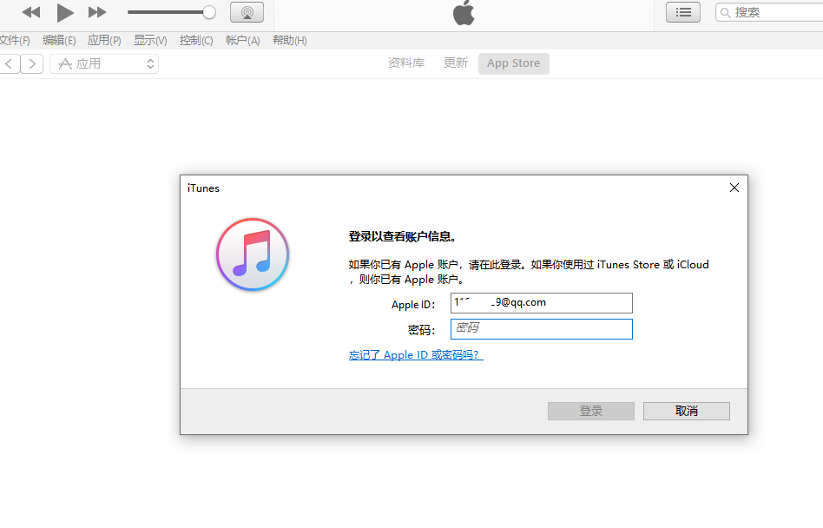Click the Apple logo in the title bar
The image size is (823, 528).
(464, 12)
